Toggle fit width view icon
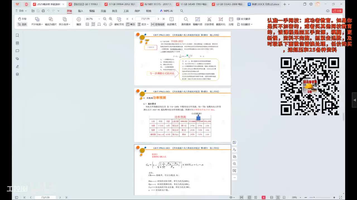The height and width of the screenshot is (200, 357). (x=99, y=24)
